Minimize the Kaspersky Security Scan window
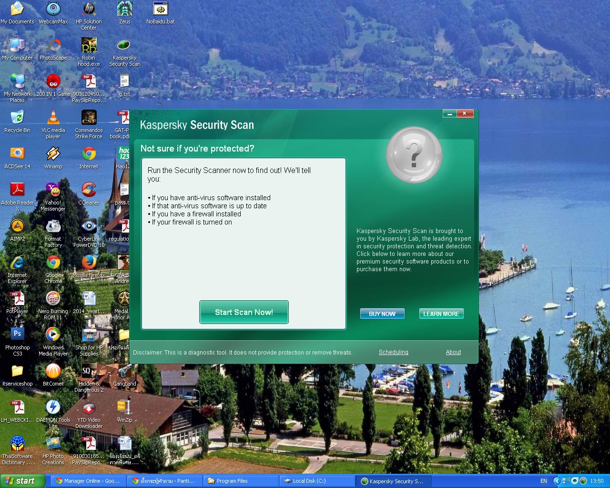Image resolution: width=610 pixels, height=488 pixels. [449, 113]
